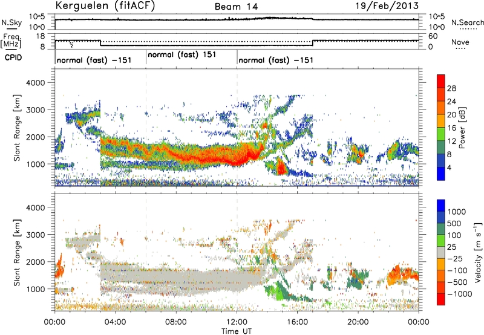This screenshot has height=335, width=484.
Task: Click the "CPID" row label
Action: pos(13,57)
